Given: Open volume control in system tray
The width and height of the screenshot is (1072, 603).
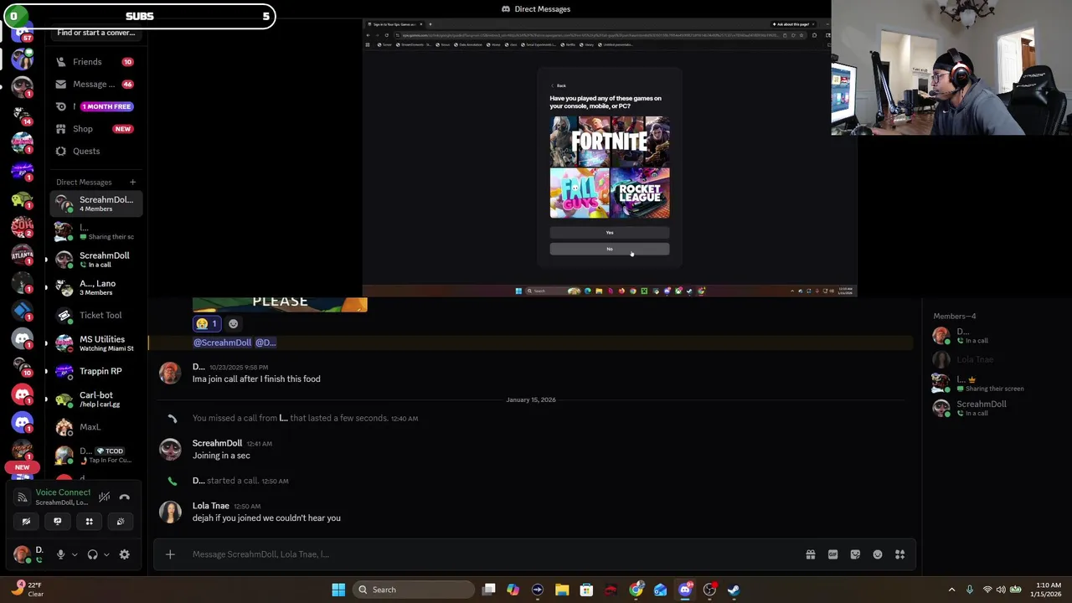Looking at the screenshot, I should click(1002, 590).
